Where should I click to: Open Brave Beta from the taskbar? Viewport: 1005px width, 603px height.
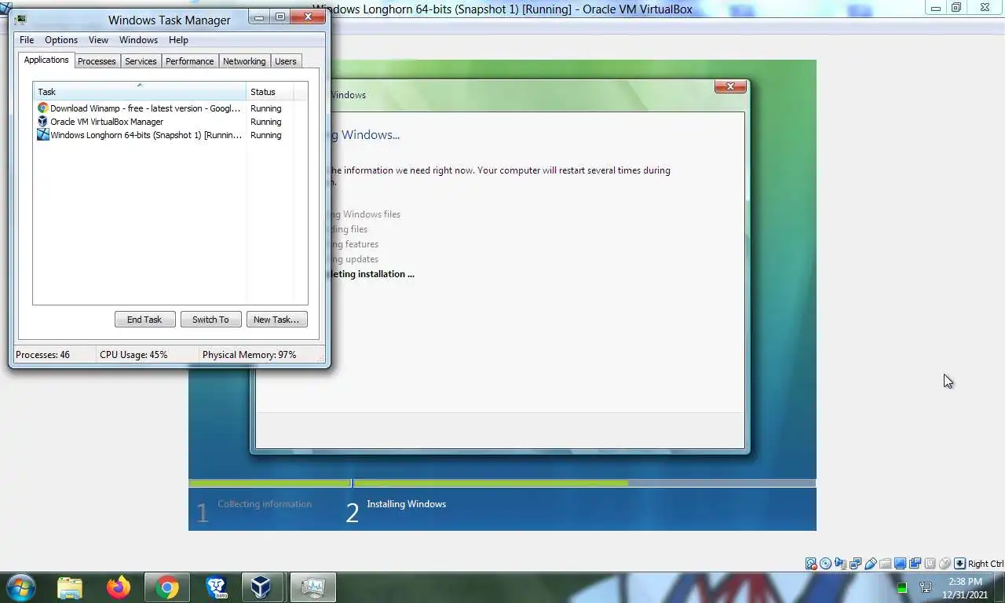coord(216,587)
